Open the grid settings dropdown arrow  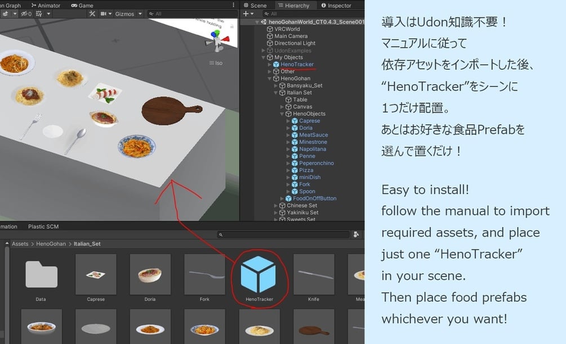(x=48, y=13)
